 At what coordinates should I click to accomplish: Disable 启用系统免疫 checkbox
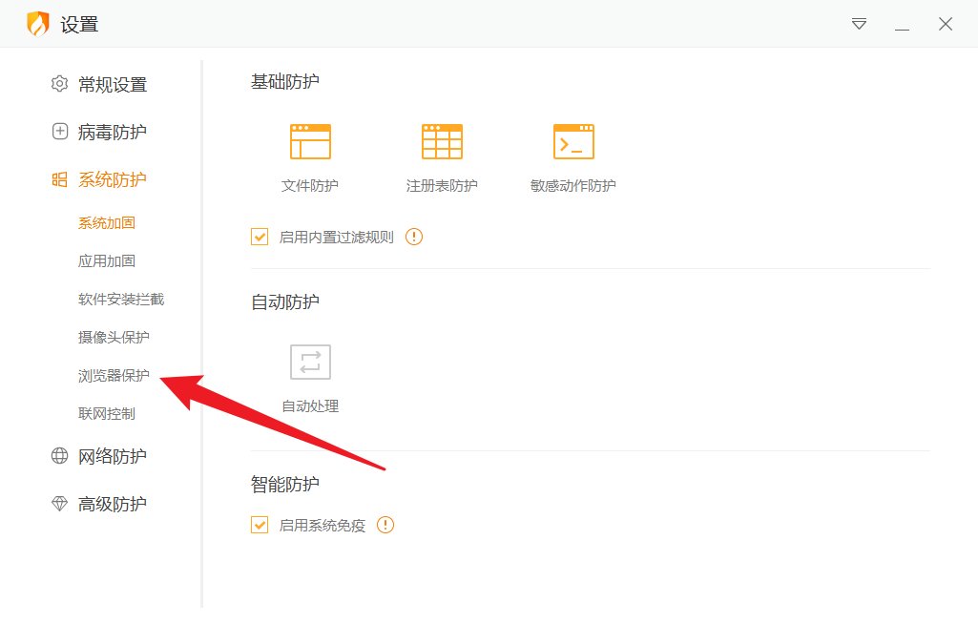pyautogui.click(x=259, y=525)
